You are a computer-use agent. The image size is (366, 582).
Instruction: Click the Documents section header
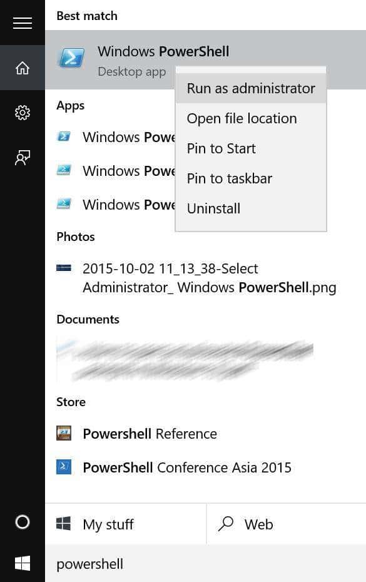(88, 319)
